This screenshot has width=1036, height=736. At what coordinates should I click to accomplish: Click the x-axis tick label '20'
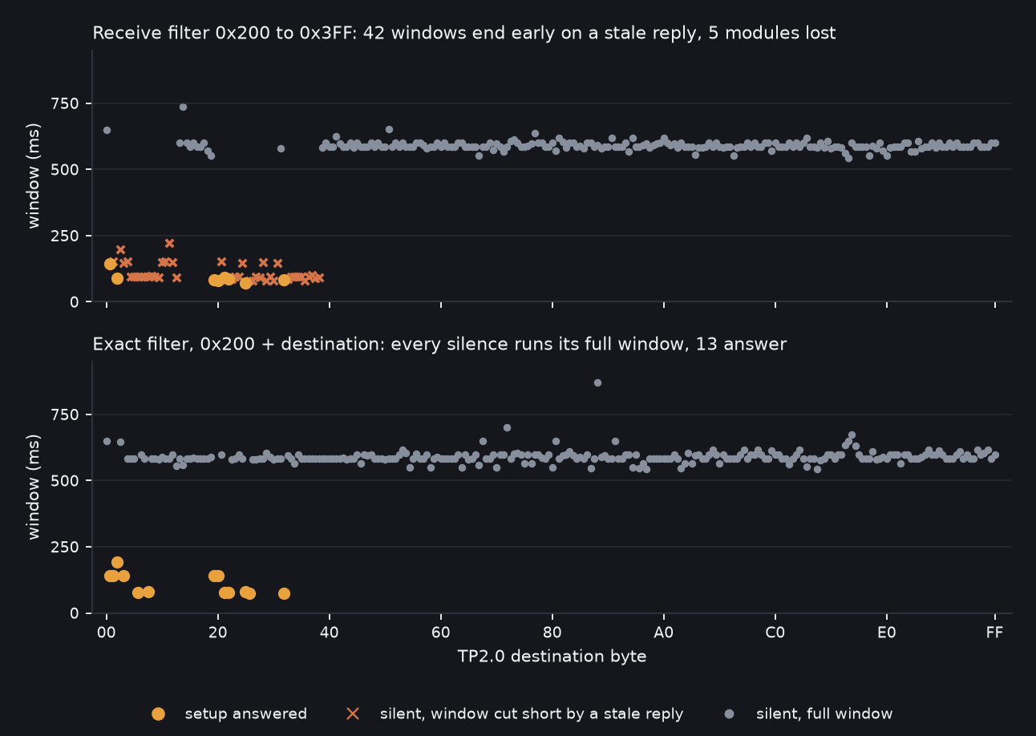pos(217,632)
